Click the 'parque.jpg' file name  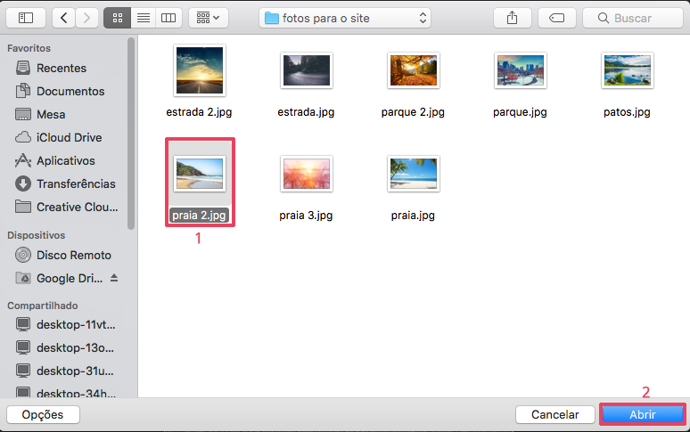[520, 112]
